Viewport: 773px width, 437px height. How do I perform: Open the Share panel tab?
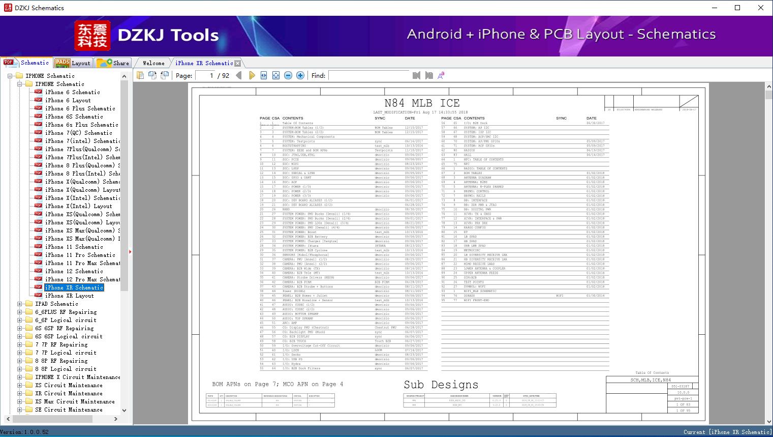(x=113, y=63)
